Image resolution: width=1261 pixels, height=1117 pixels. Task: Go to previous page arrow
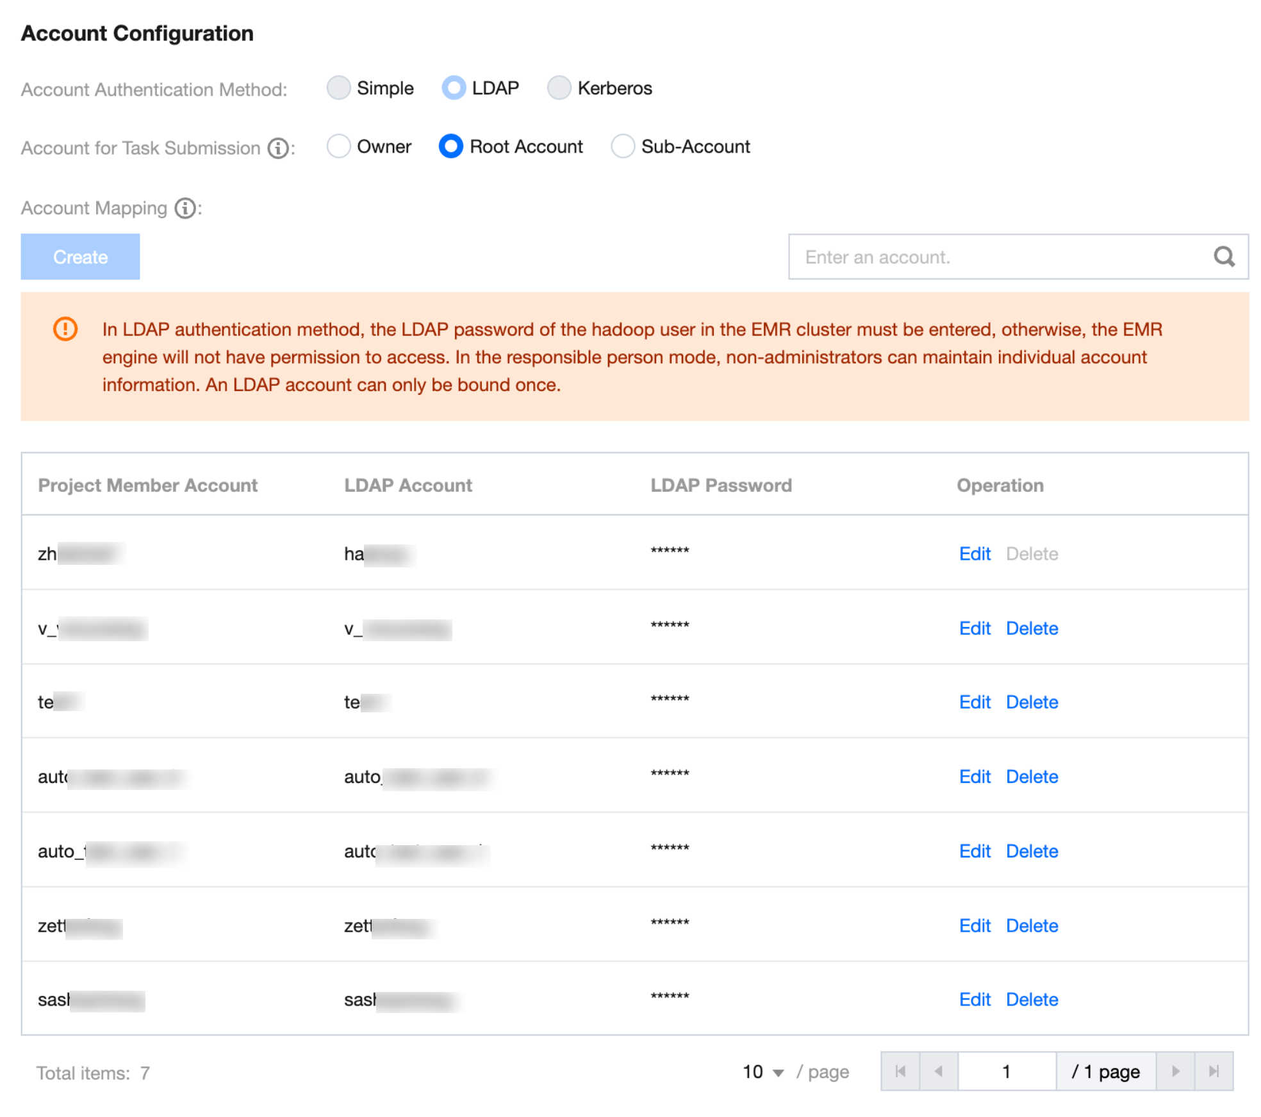(938, 1071)
